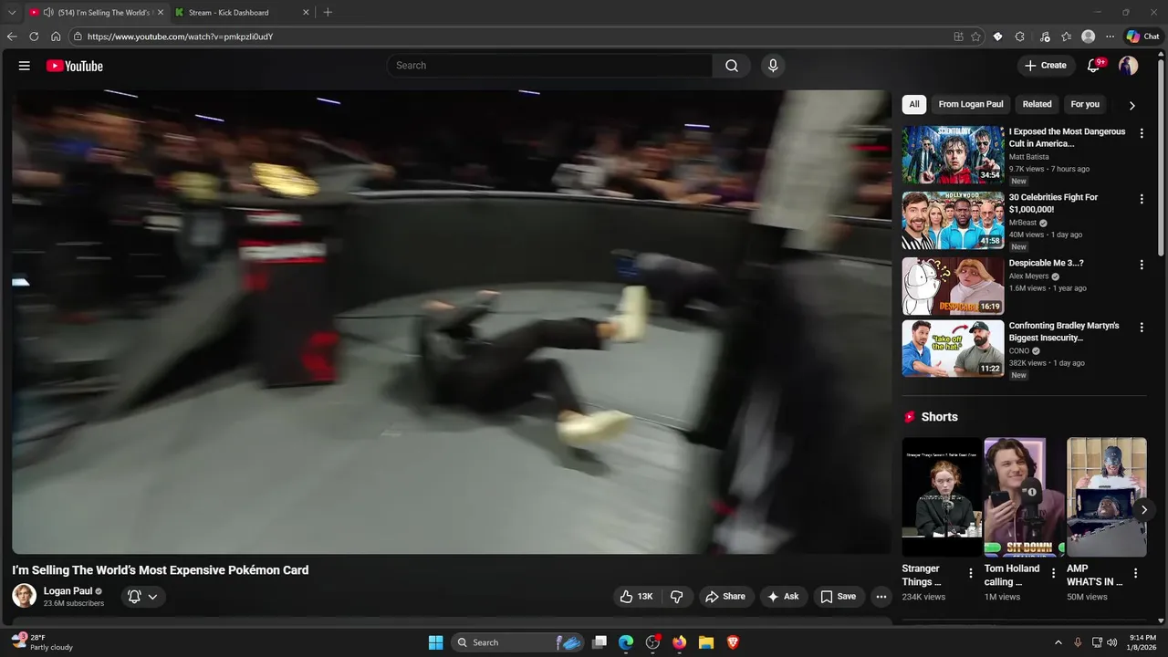Go to browser home page
Image resolution: width=1168 pixels, height=657 pixels.
(x=56, y=36)
